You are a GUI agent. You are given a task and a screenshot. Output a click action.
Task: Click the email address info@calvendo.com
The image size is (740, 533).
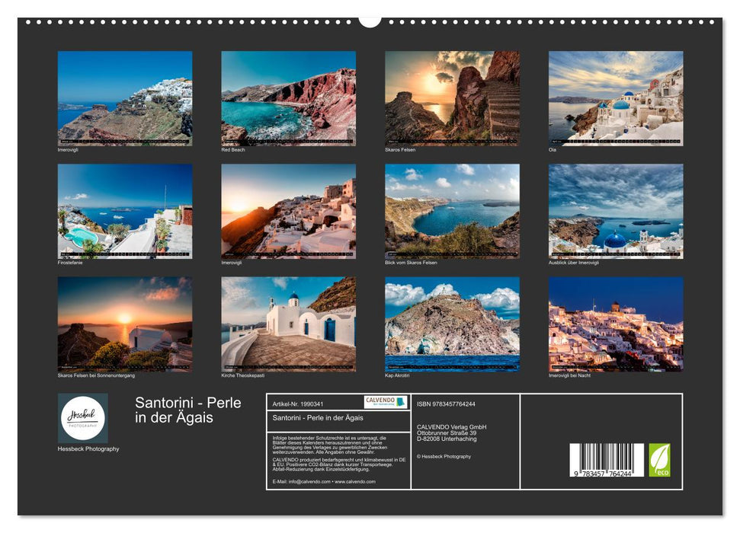point(311,481)
